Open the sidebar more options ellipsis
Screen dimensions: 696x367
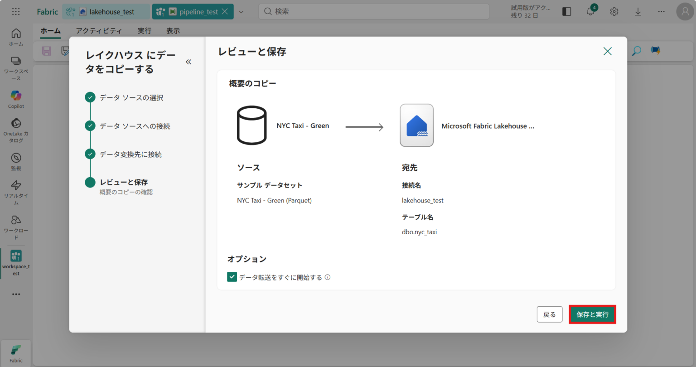(16, 294)
